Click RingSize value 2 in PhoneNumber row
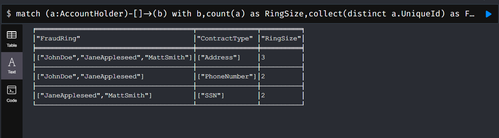The width and height of the screenshot is (499, 138). point(263,76)
